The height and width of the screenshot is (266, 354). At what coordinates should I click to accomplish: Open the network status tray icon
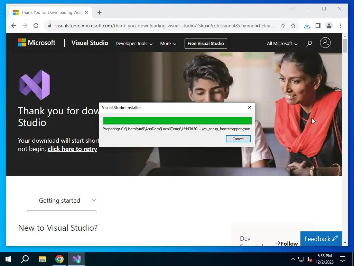(301, 259)
